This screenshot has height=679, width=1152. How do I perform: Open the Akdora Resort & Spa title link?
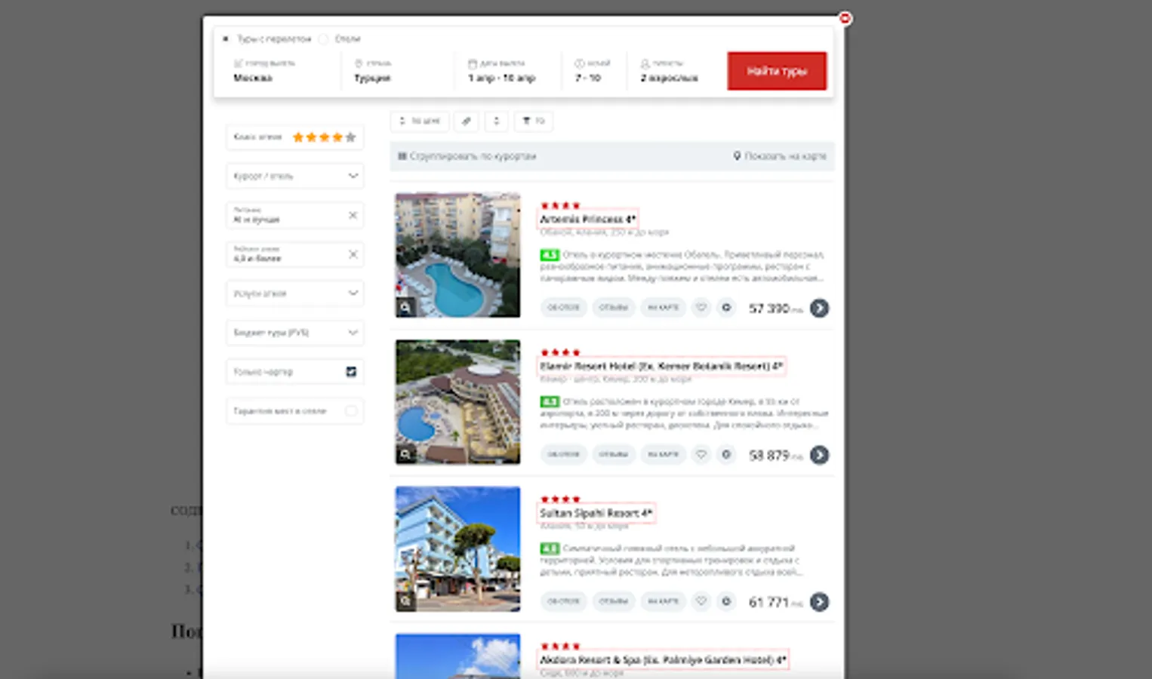coord(663,660)
